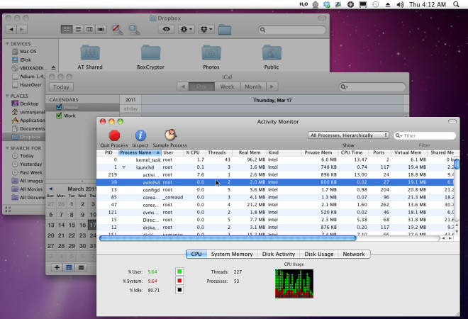Switch Finder to Cover Flow view
This screenshot has width=468, height=319.
point(101,29)
